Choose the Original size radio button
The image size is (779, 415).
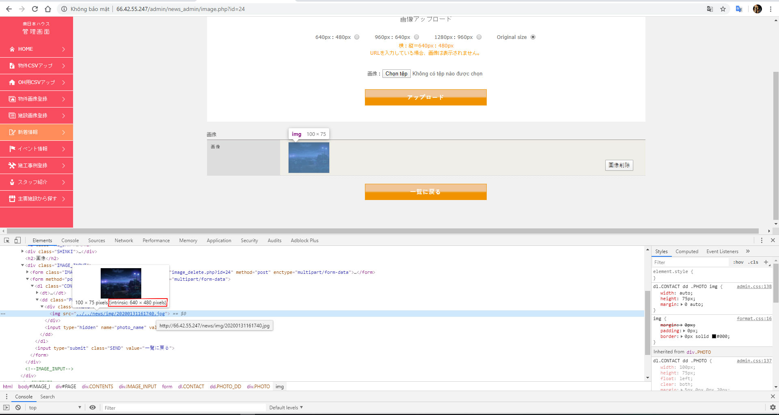(x=533, y=37)
